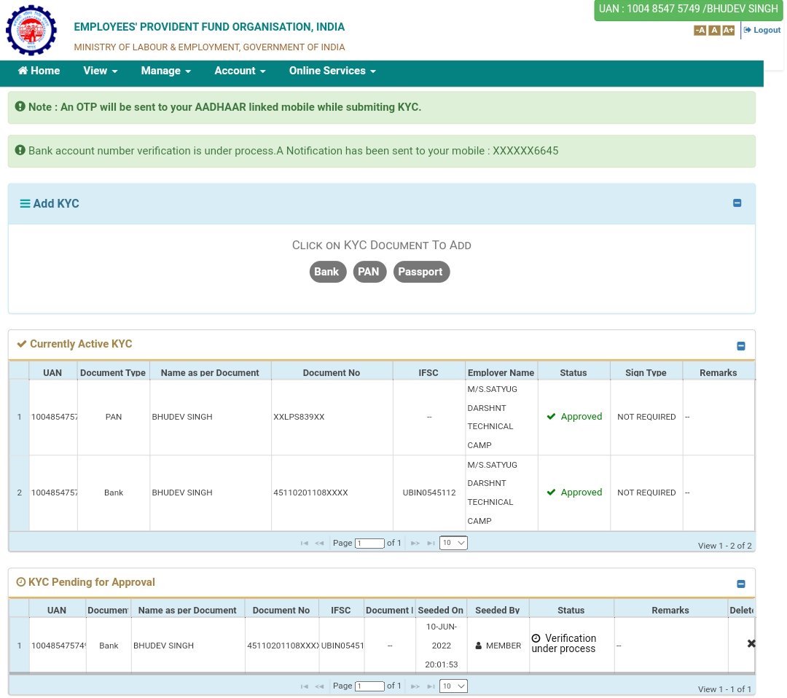Screen dimensions: 787x698
Task: Delete the pending Bank KYC entry
Action: pos(751,644)
